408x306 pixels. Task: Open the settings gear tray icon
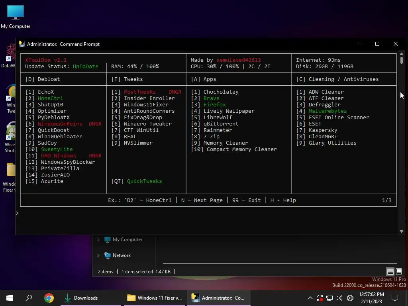point(350,298)
